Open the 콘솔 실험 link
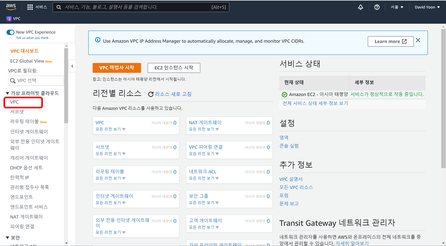This screenshot has height=246, width=446. coord(289,146)
